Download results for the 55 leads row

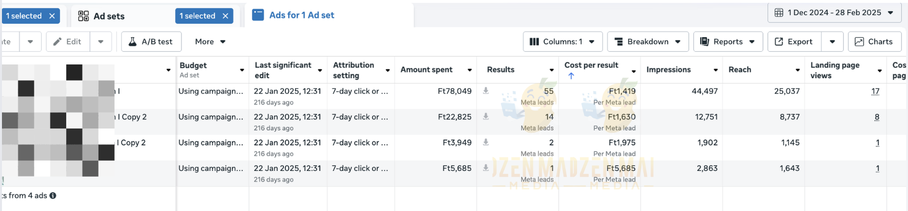click(x=486, y=91)
